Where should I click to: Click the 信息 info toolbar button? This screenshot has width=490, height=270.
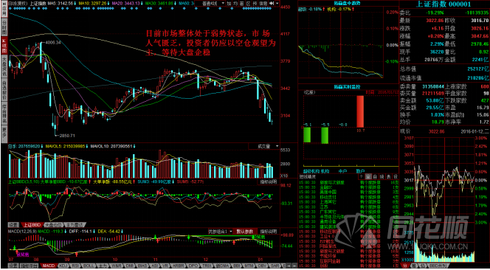263,3
